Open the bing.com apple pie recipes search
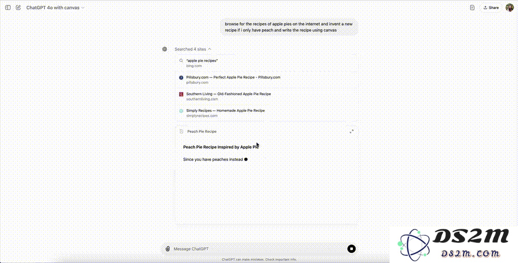 [x=202, y=63]
